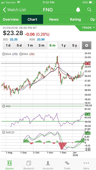Open the News tab
The height and width of the screenshot is (170, 96).
click(54, 19)
